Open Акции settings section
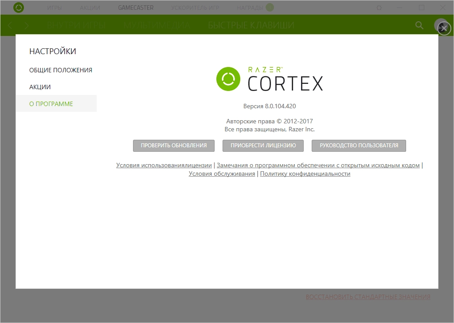Viewport: 454px width, 323px height. [40, 87]
